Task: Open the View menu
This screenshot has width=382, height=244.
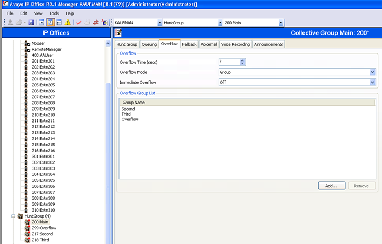Action: [38, 13]
